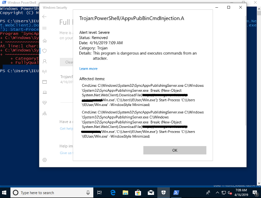The image size is (261, 198).
Task: Open Account protection person icon
Action: 45,61
